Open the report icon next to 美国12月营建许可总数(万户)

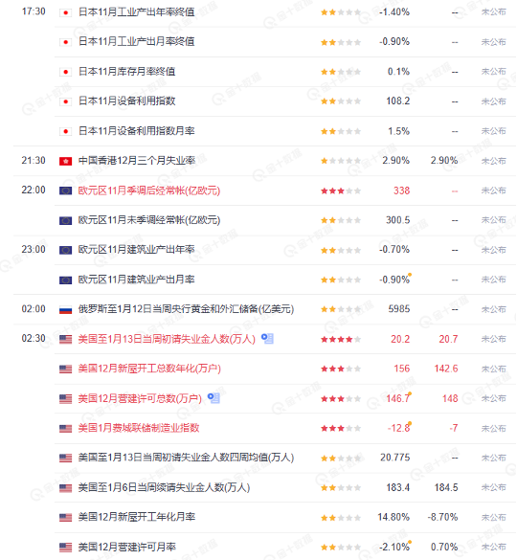pos(214,397)
